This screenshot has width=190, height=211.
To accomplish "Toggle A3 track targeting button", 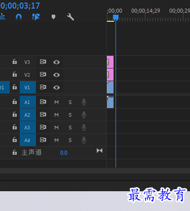I will tap(28, 127).
